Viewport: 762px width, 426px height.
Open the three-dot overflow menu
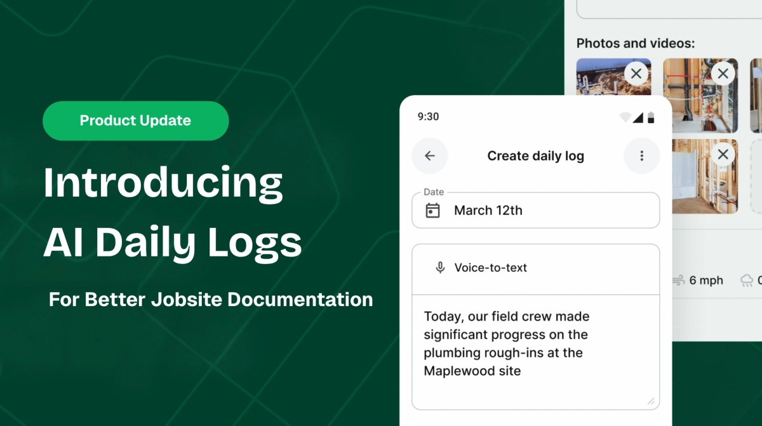(x=641, y=156)
